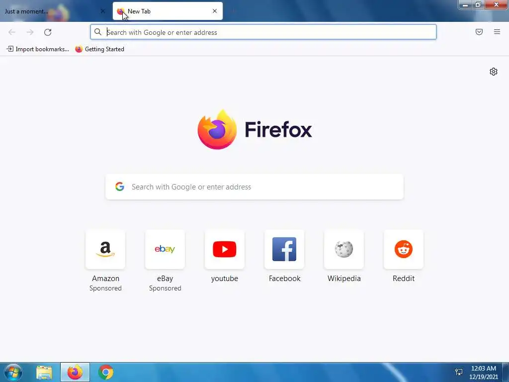Reload the current page
The image size is (509, 382).
(48, 32)
